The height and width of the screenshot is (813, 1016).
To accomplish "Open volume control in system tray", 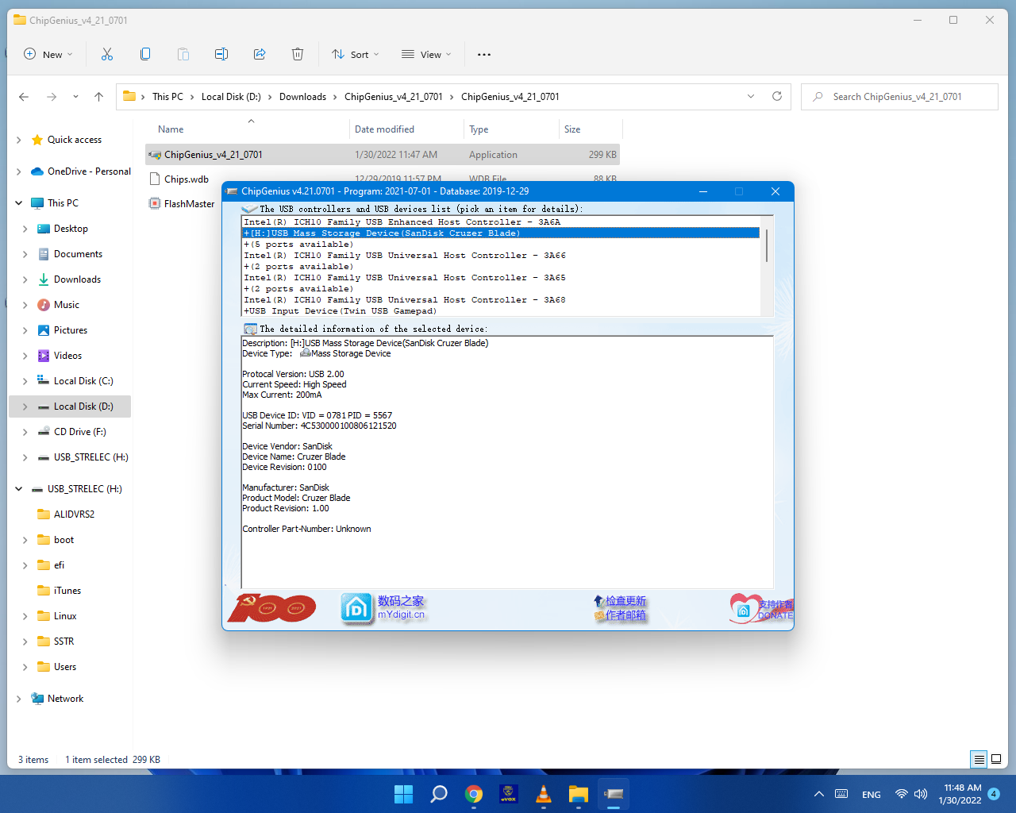I will point(921,794).
